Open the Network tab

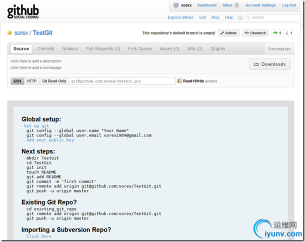pyautogui.click(x=70, y=48)
